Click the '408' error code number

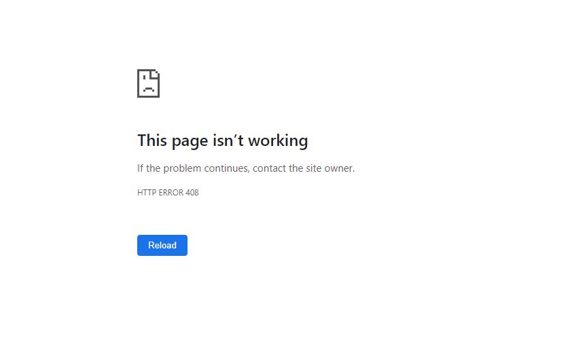pyautogui.click(x=192, y=193)
